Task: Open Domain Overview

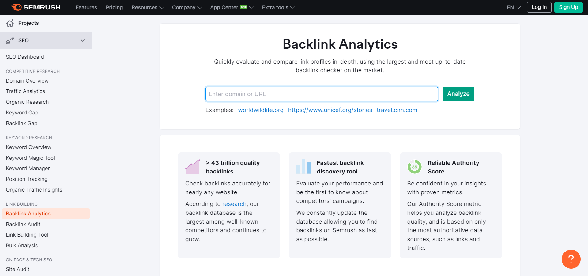Action: point(27,81)
